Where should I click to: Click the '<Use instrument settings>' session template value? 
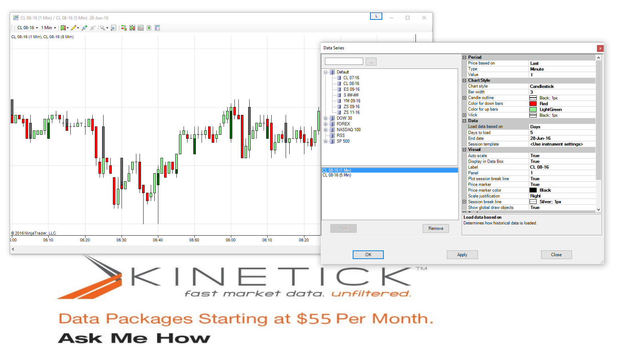click(x=557, y=144)
